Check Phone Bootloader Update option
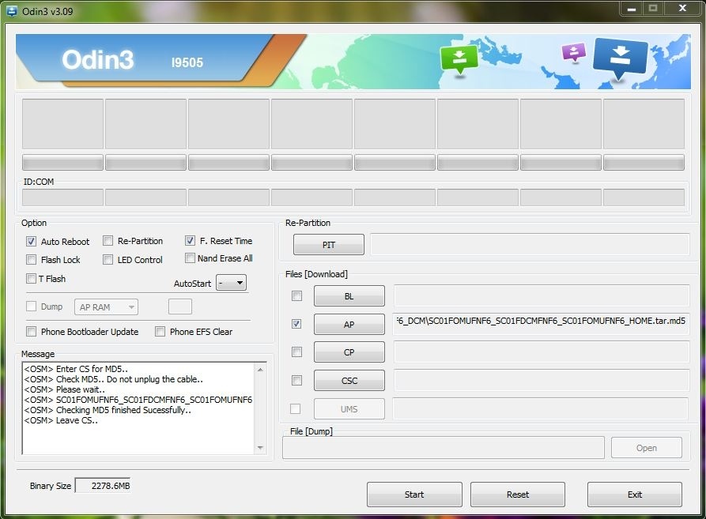Image resolution: width=706 pixels, height=519 pixels. [31, 332]
